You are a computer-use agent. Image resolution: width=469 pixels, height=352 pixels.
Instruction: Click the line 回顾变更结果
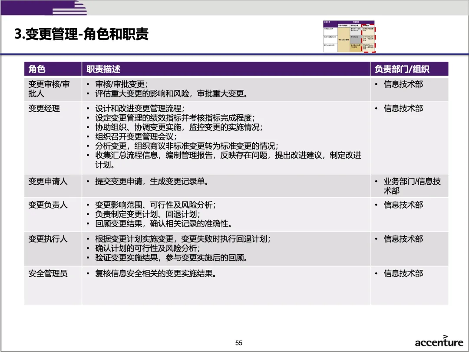pos(164,224)
